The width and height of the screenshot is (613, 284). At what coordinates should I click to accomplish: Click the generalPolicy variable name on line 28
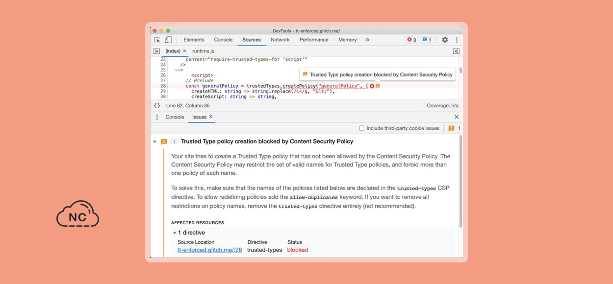point(220,86)
